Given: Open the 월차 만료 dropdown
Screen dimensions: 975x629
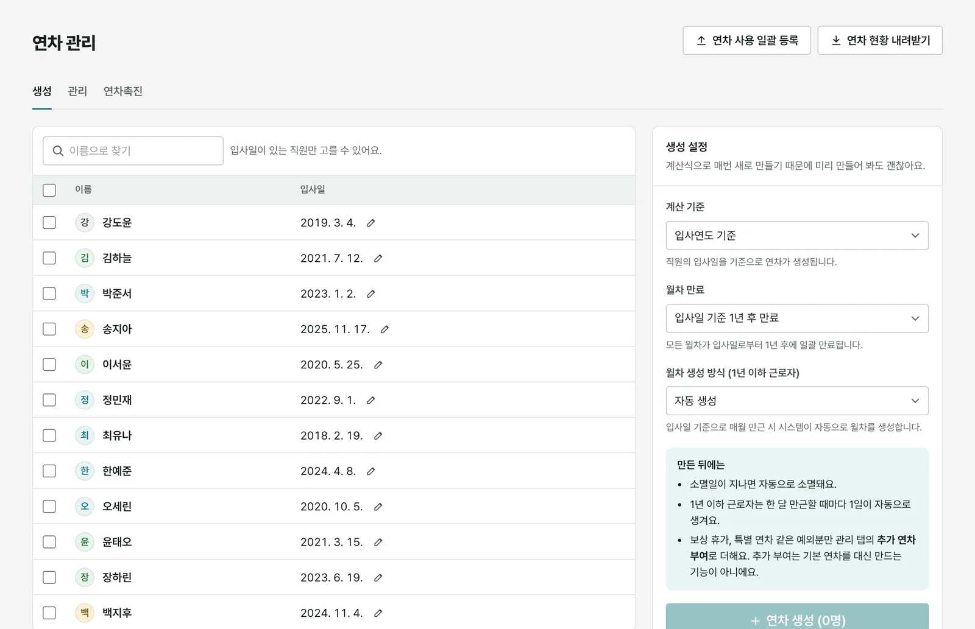Looking at the screenshot, I should point(797,318).
